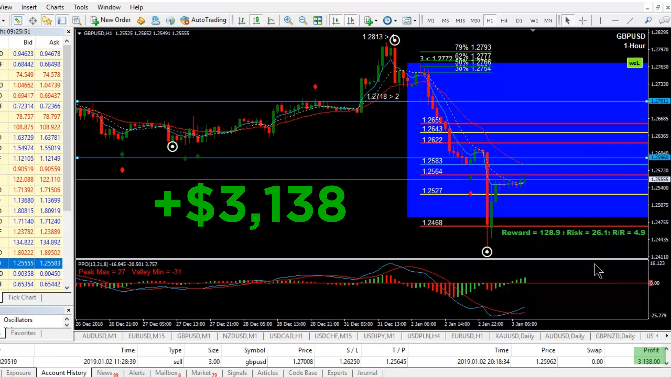Viewport: 671px width, 377px height.
Task: Open the chart Templates icon
Action: click(x=406, y=21)
